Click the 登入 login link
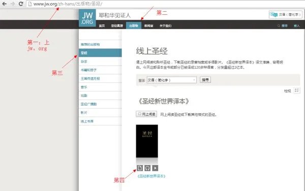 click(x=296, y=25)
